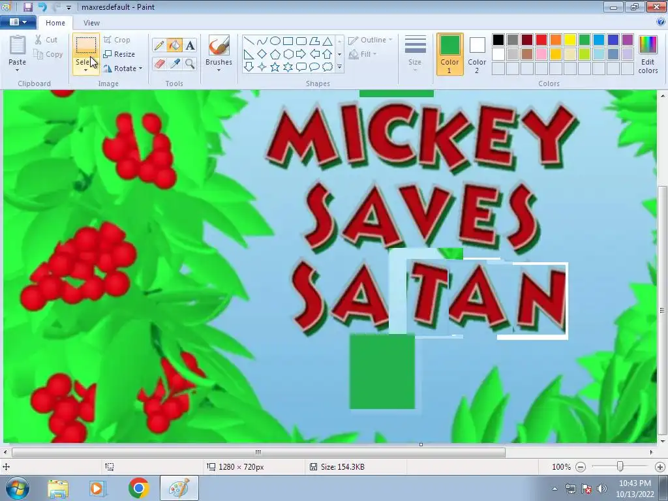Choose the Oval shape
Image resolution: width=668 pixels, height=501 pixels.
coord(275,41)
